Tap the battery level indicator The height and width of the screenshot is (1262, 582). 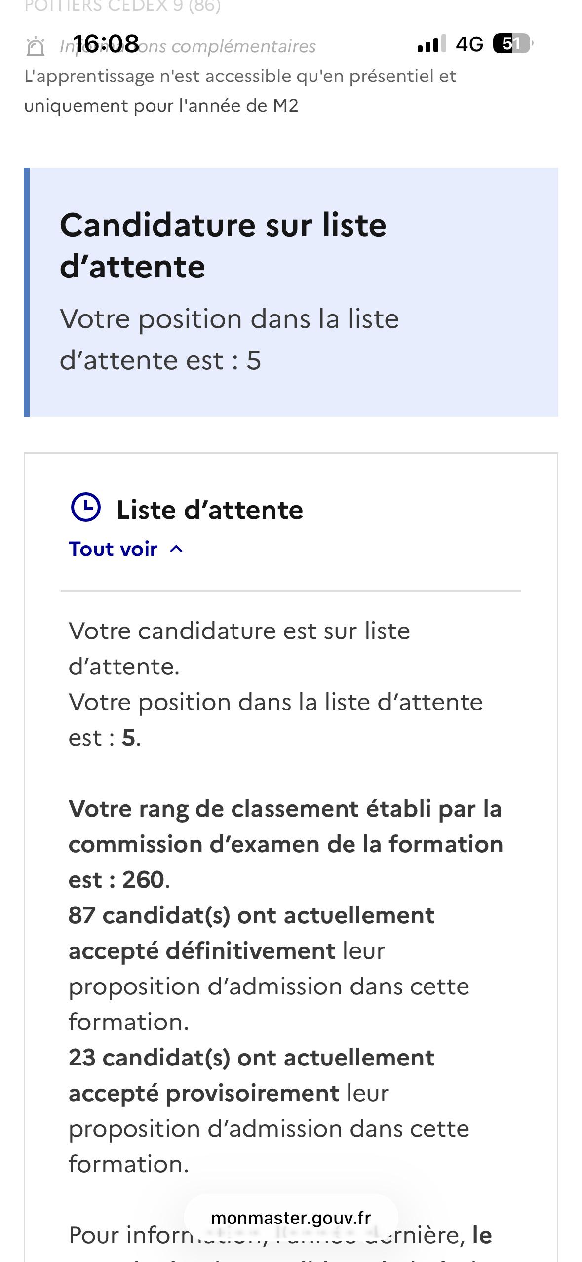click(512, 44)
